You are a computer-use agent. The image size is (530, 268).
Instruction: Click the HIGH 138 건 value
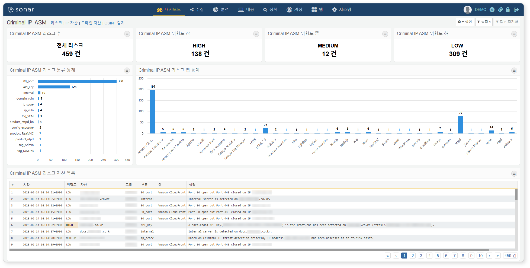tap(200, 54)
